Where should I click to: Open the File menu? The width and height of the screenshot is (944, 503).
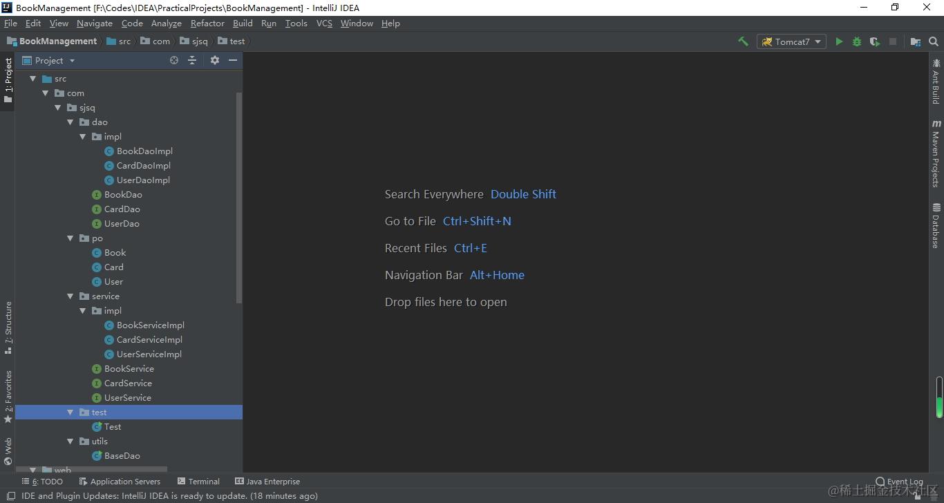[10, 23]
